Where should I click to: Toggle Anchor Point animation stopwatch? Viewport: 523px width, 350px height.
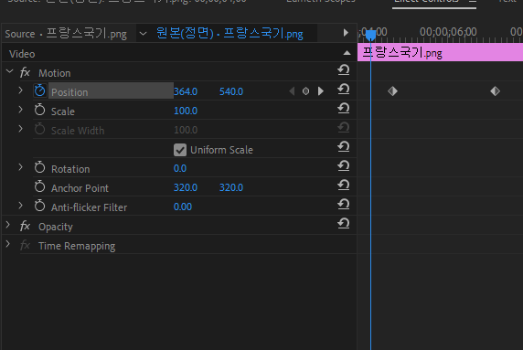click(x=39, y=186)
